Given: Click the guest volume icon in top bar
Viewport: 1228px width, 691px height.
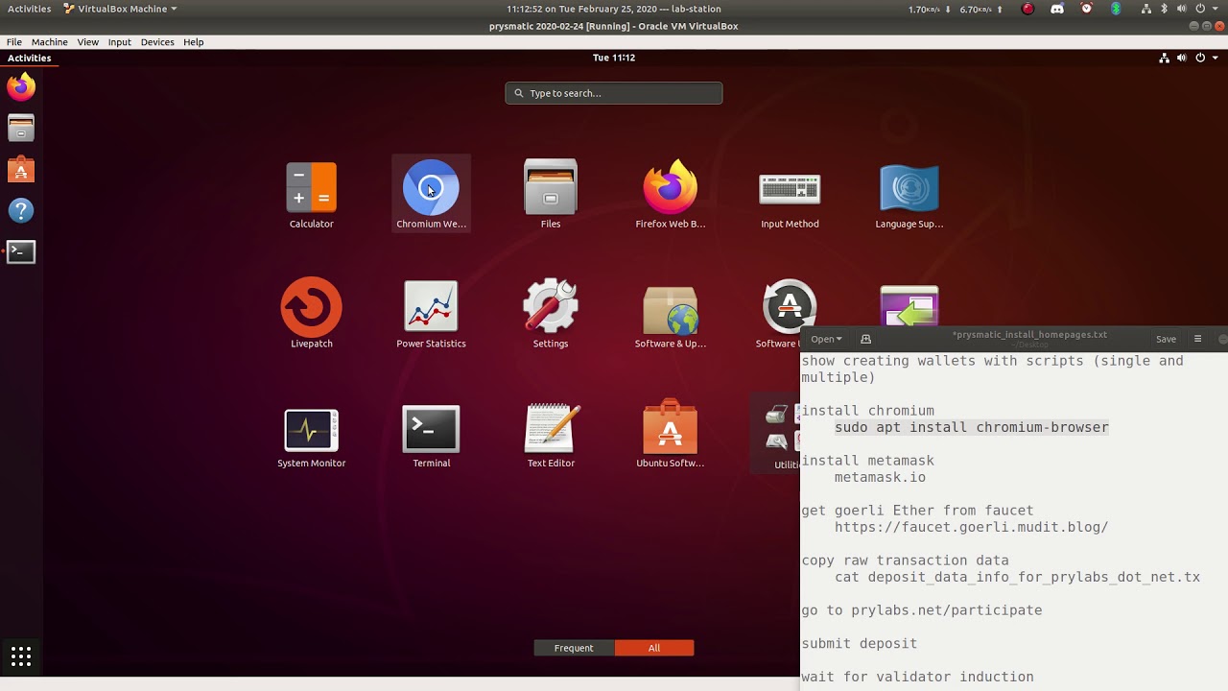Looking at the screenshot, I should (x=1182, y=58).
